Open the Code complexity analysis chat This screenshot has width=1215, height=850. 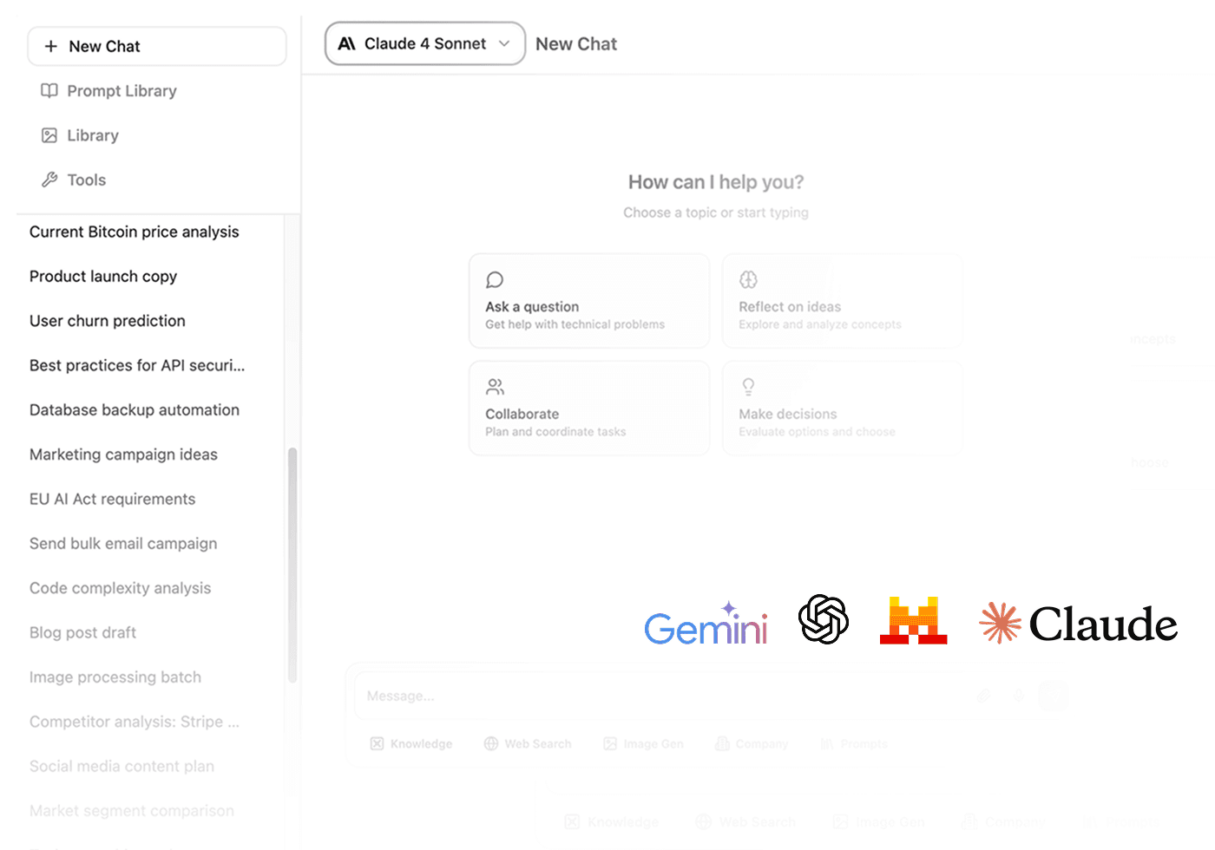coord(121,588)
